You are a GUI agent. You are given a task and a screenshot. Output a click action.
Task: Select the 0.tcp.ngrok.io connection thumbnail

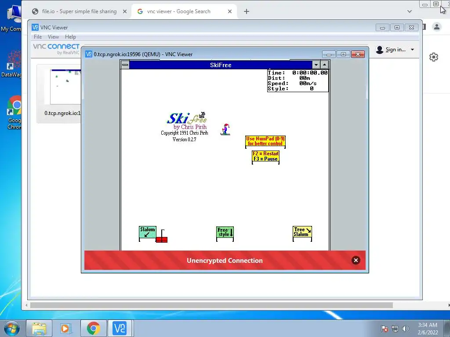(59, 93)
